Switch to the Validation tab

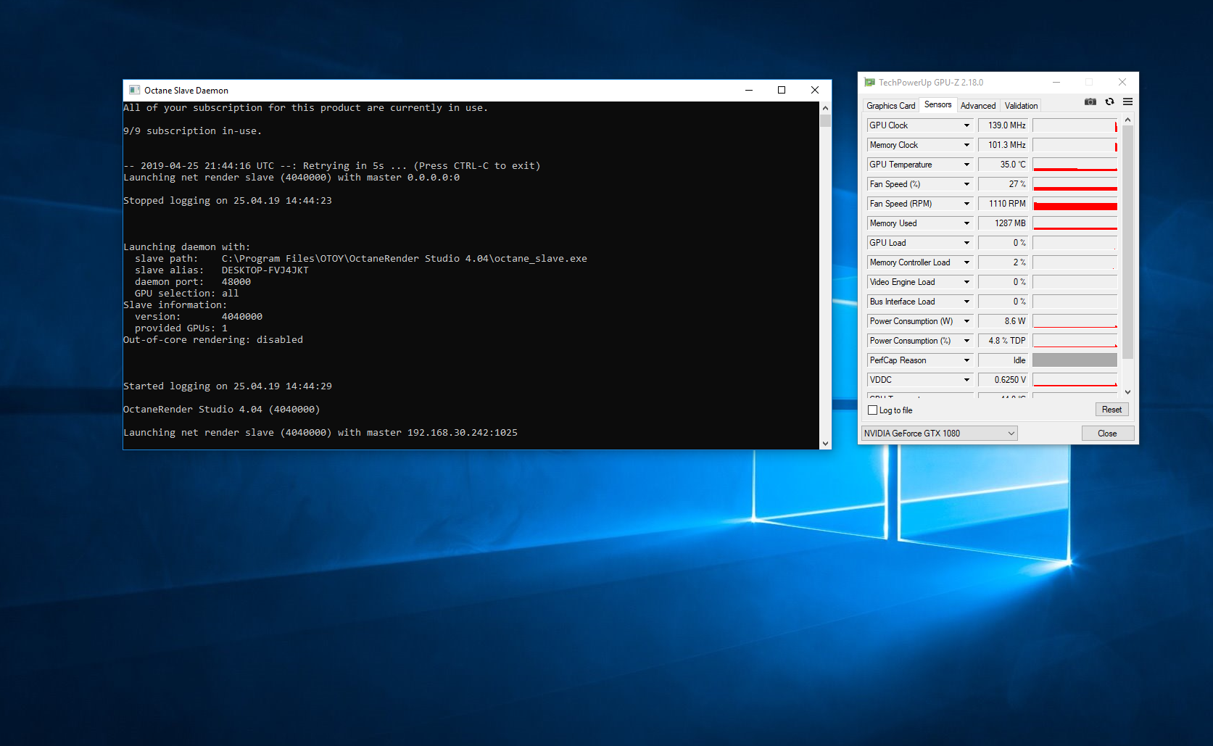(1021, 106)
